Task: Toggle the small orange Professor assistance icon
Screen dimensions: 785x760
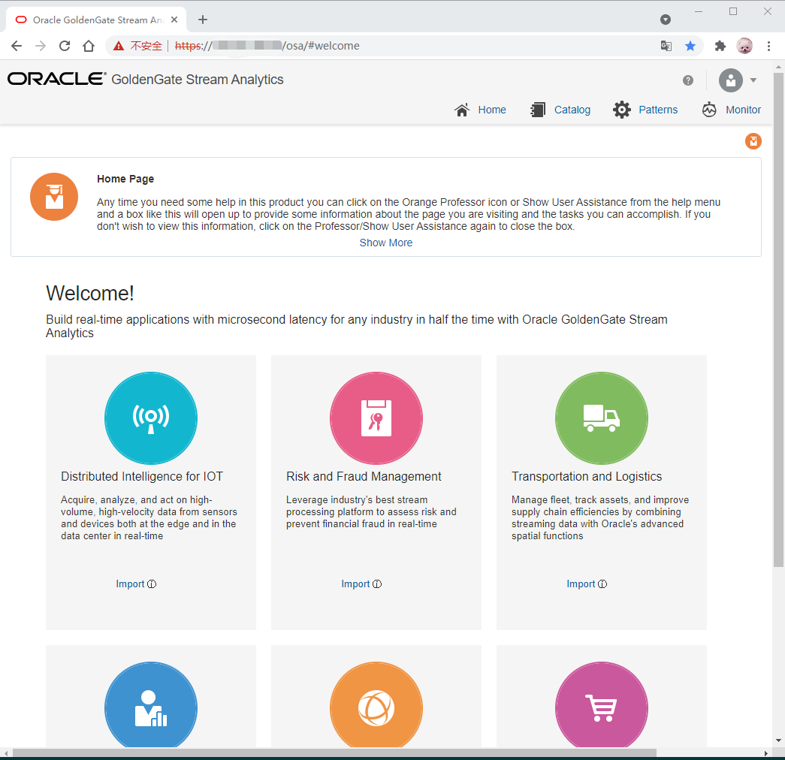Action: click(x=753, y=141)
